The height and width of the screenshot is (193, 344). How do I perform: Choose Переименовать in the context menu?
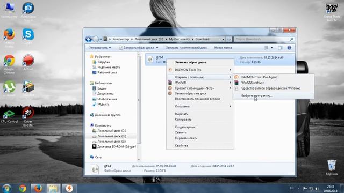click(x=200, y=138)
